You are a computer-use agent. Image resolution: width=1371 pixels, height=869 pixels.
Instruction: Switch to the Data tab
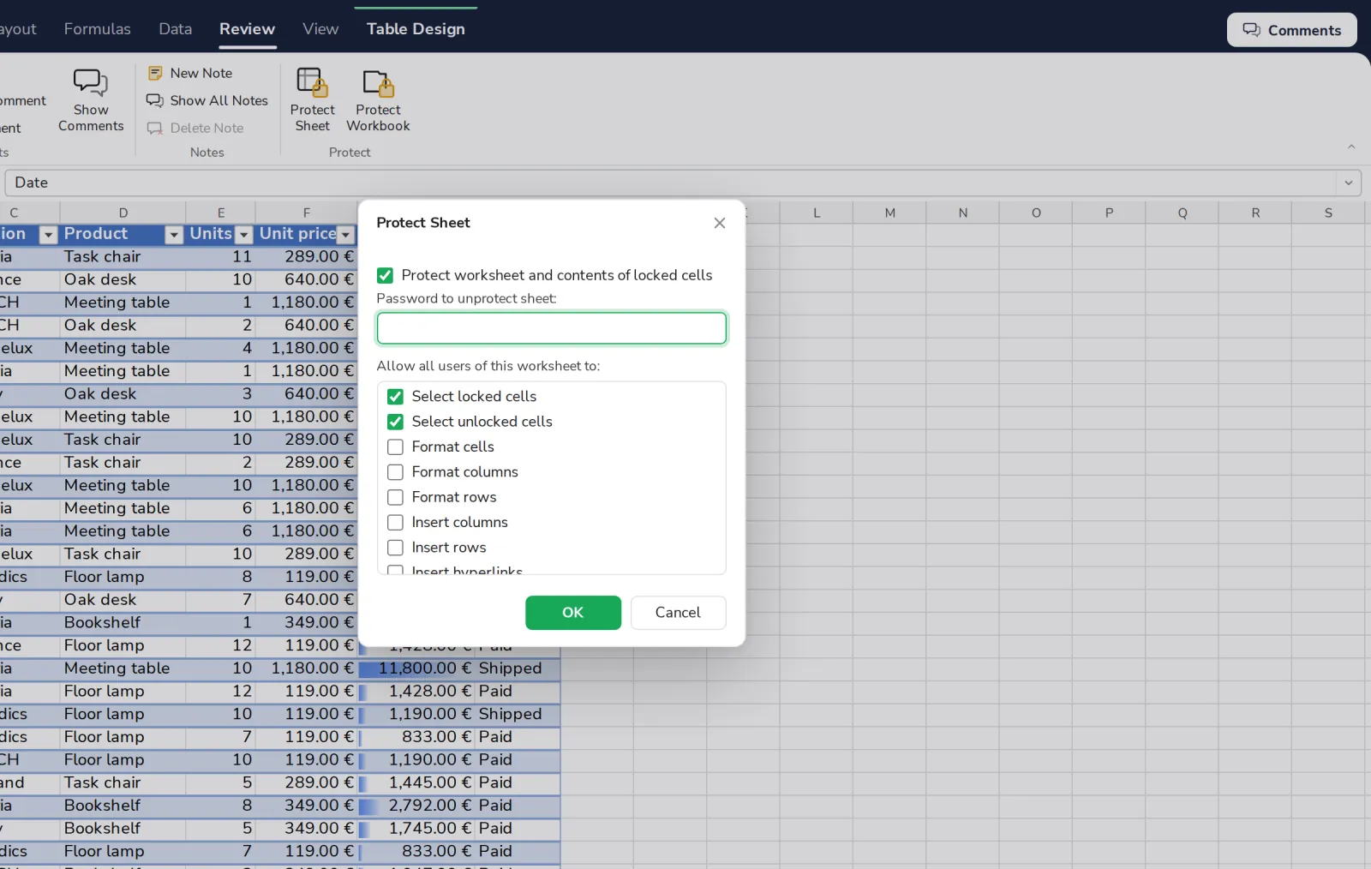pos(176,29)
